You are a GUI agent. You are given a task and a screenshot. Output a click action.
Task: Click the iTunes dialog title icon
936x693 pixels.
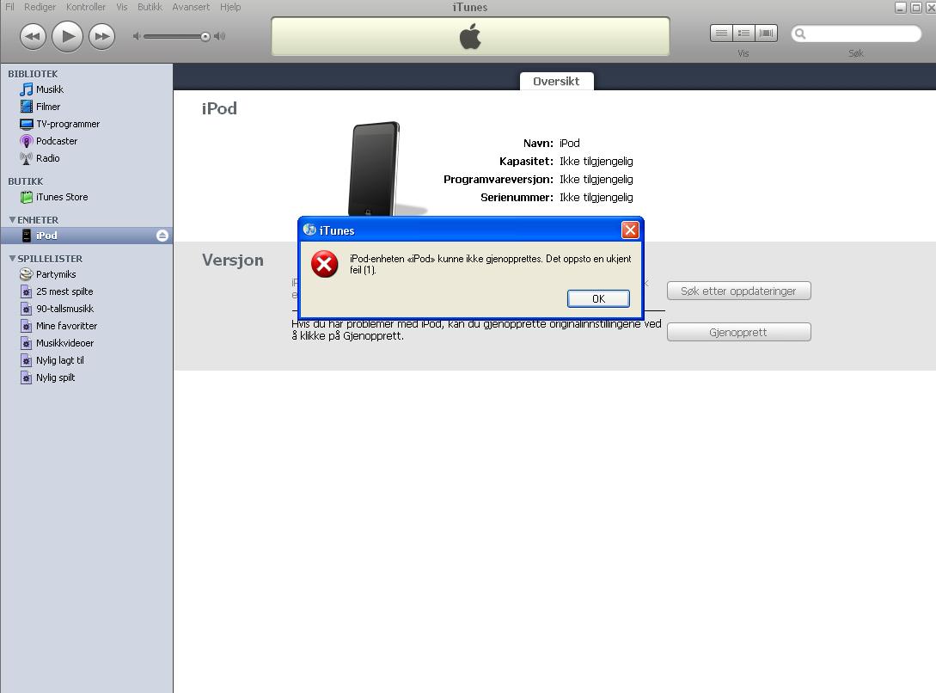[309, 230]
